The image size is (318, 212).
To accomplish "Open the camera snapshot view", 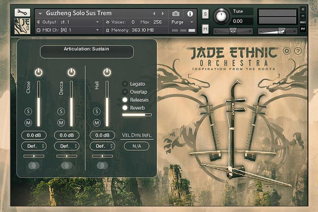I will [176, 13].
